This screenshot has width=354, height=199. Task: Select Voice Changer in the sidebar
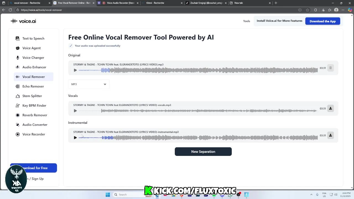click(33, 57)
